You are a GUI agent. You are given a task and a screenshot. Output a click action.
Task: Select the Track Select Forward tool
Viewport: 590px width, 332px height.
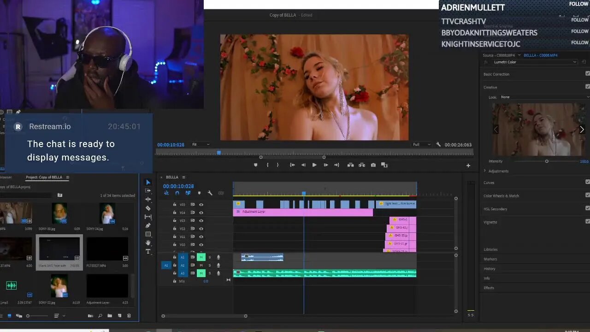point(148,191)
